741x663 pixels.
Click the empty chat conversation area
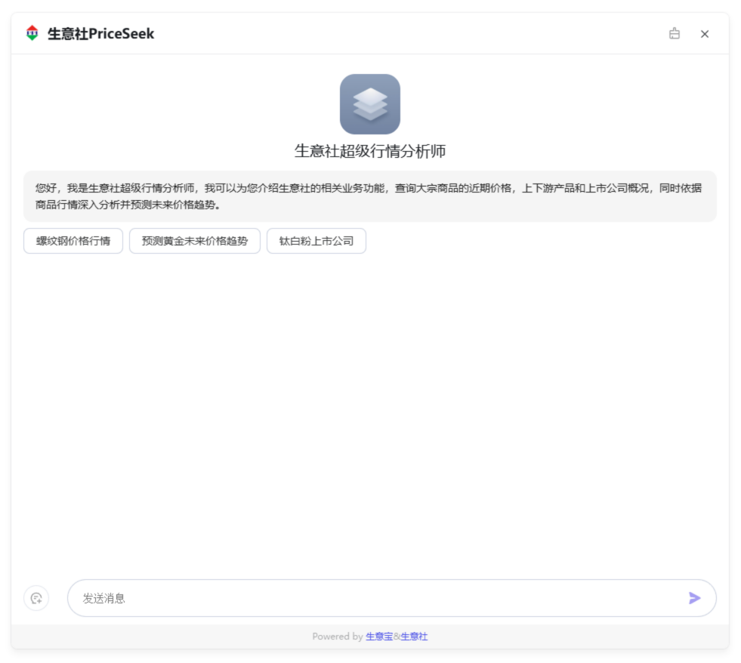(369, 408)
